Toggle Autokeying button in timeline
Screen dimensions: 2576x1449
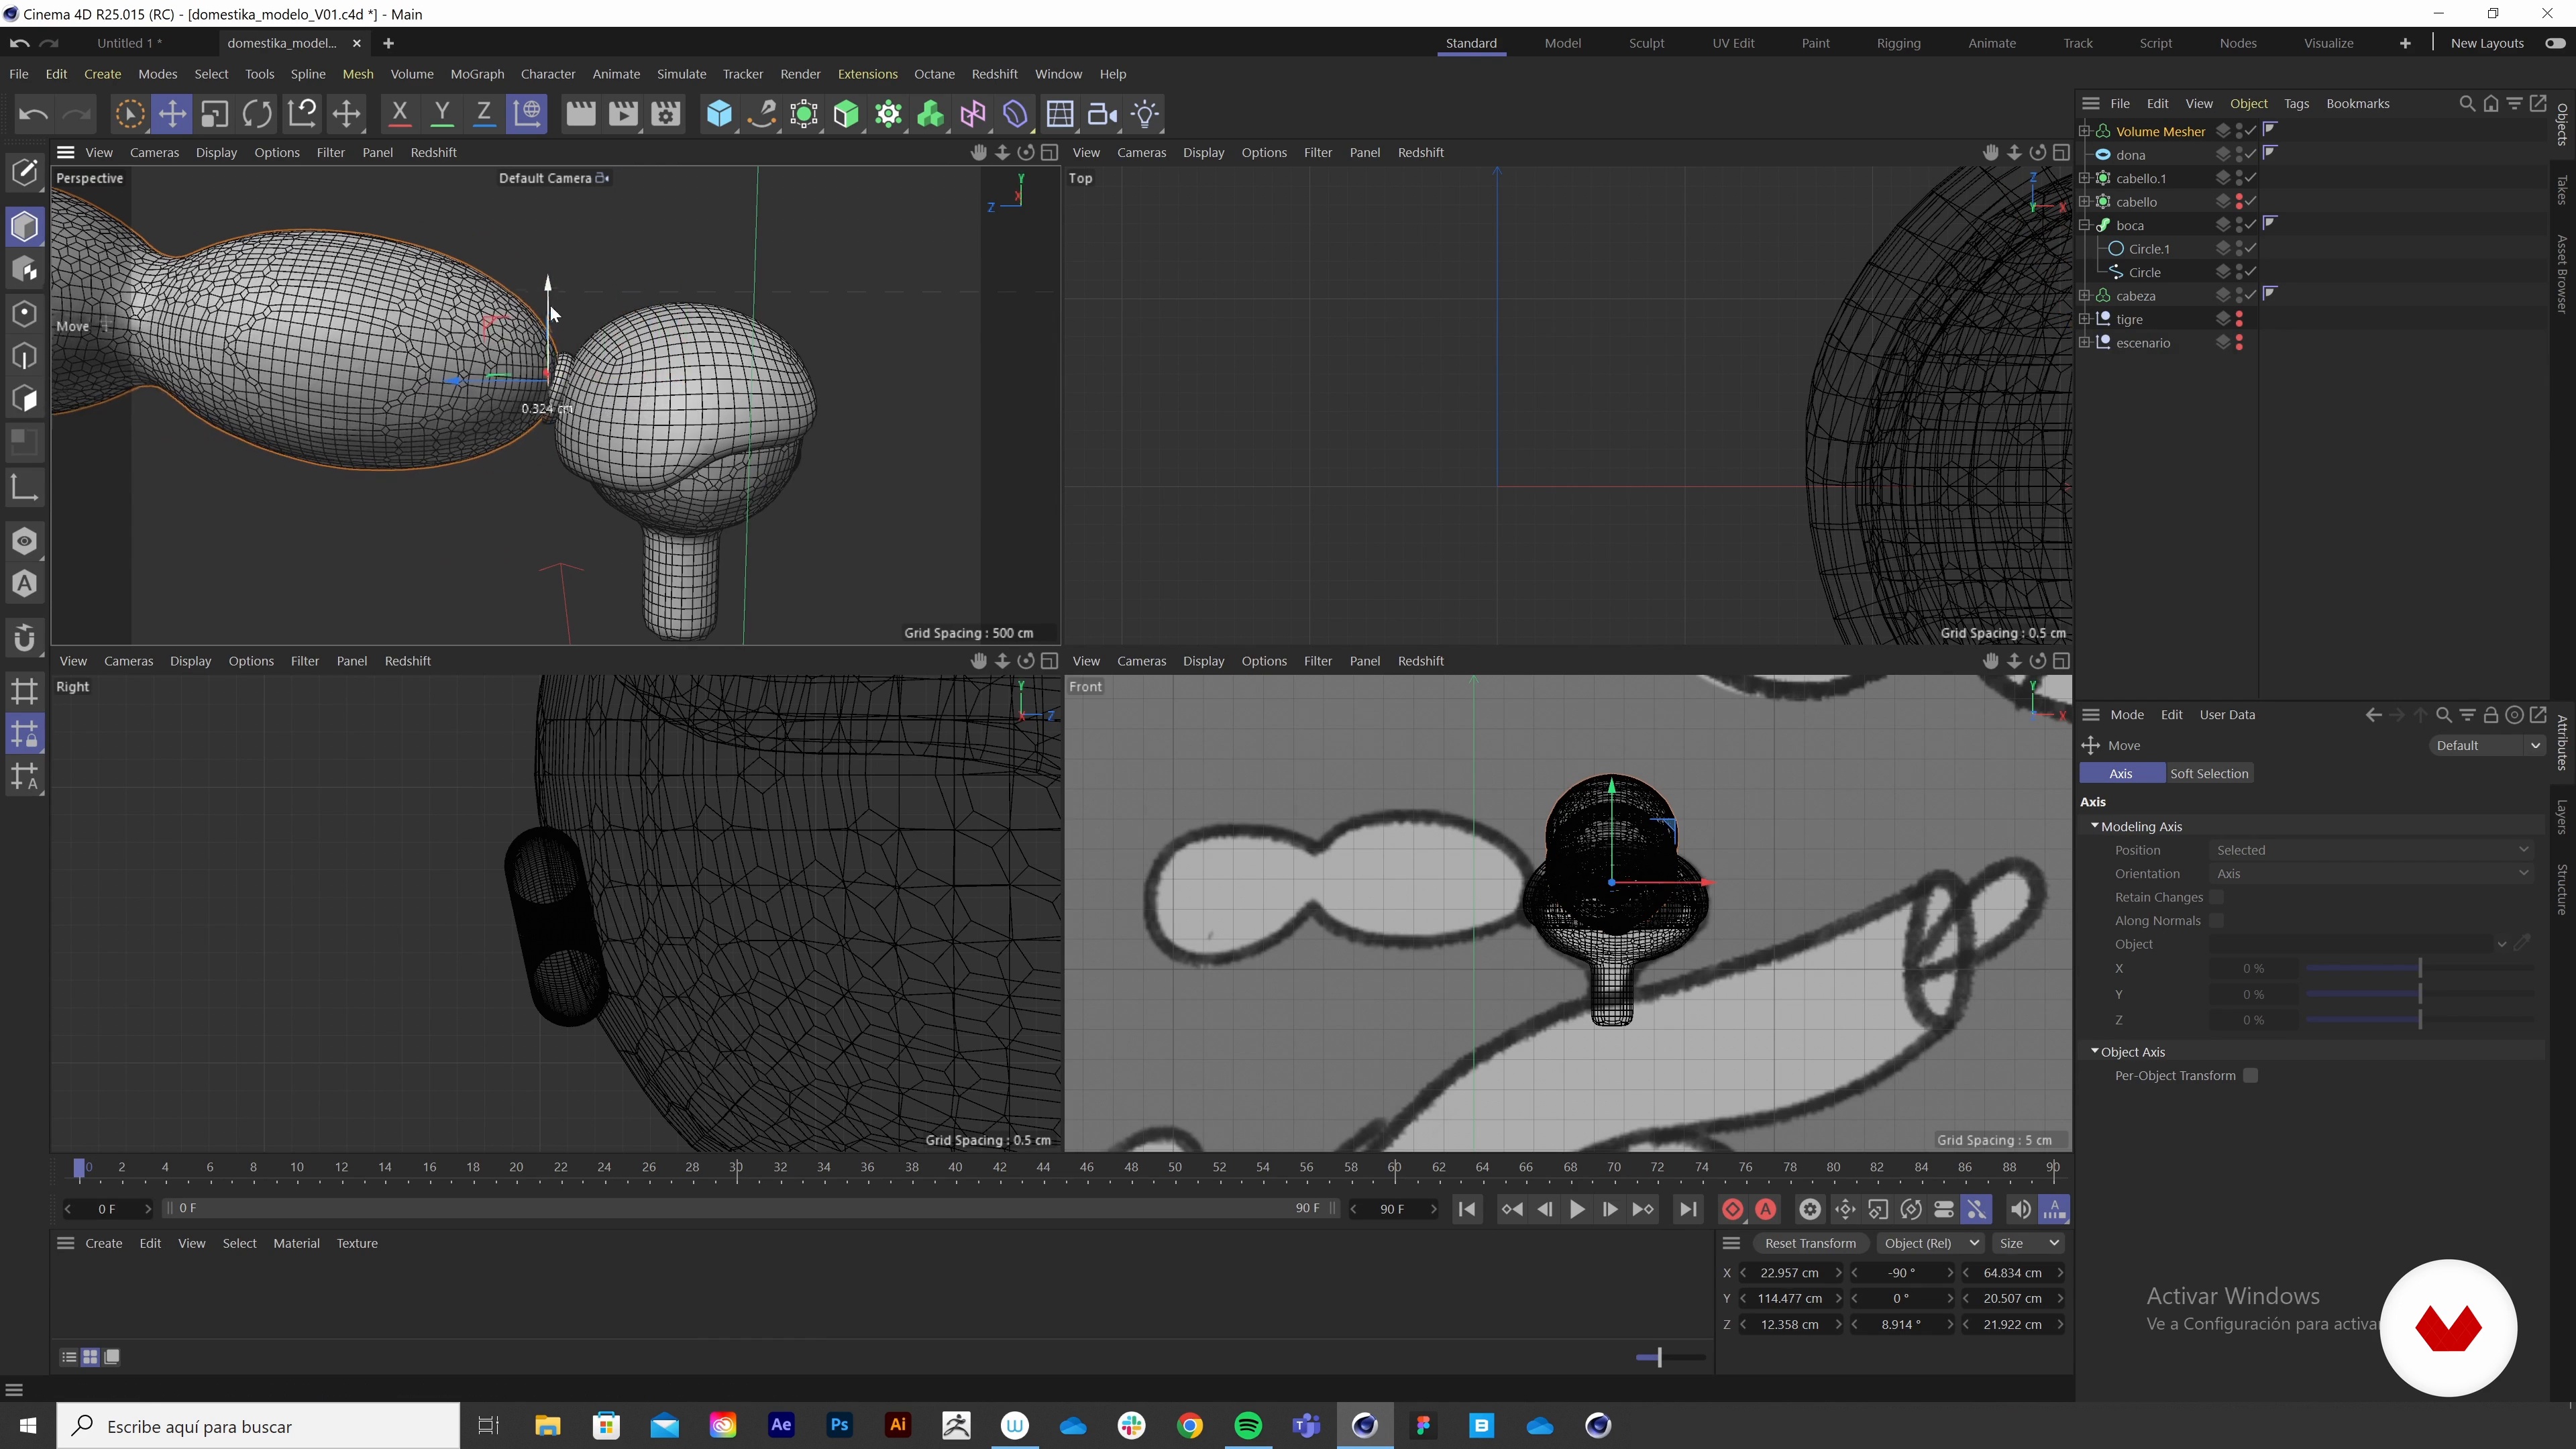(x=1766, y=1209)
